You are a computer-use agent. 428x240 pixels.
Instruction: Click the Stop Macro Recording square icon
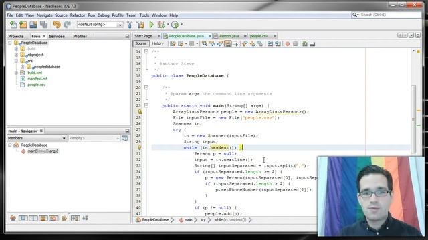(295, 44)
